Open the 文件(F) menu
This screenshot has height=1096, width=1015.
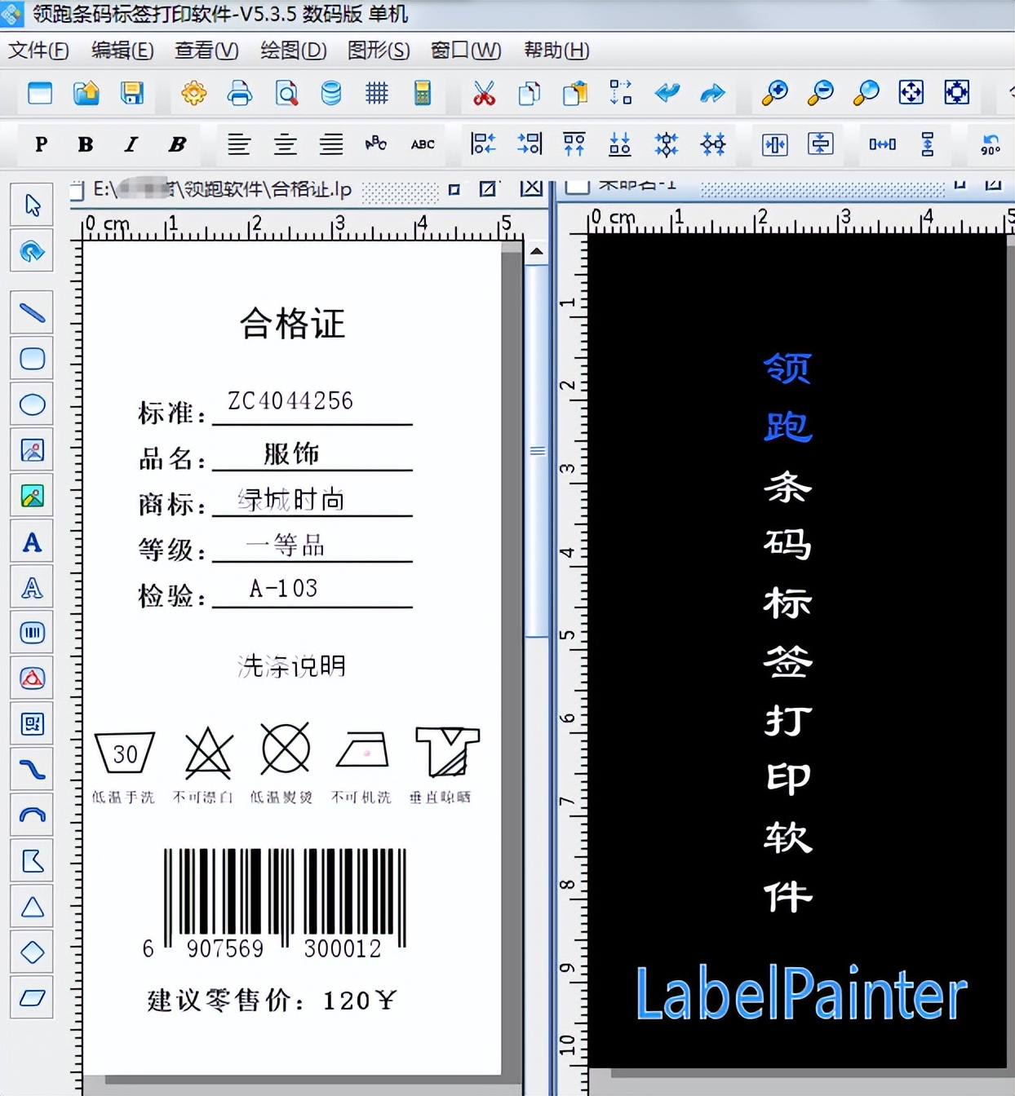(x=38, y=51)
